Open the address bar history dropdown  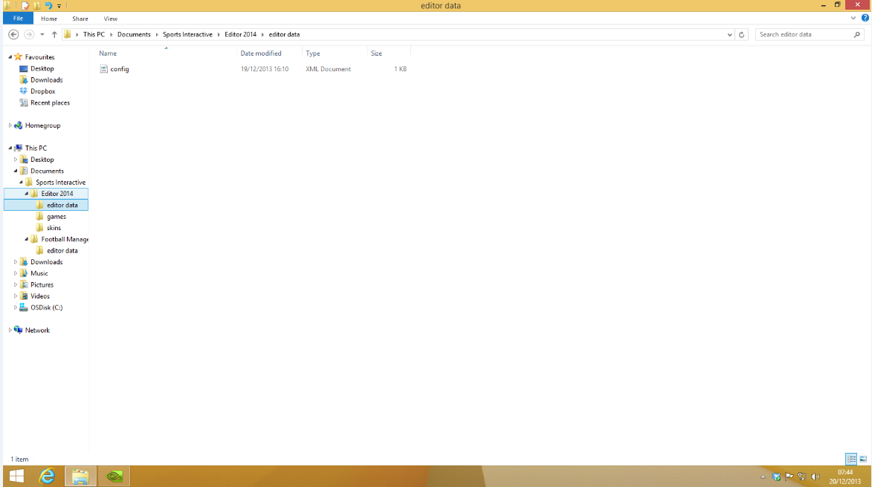tap(729, 34)
